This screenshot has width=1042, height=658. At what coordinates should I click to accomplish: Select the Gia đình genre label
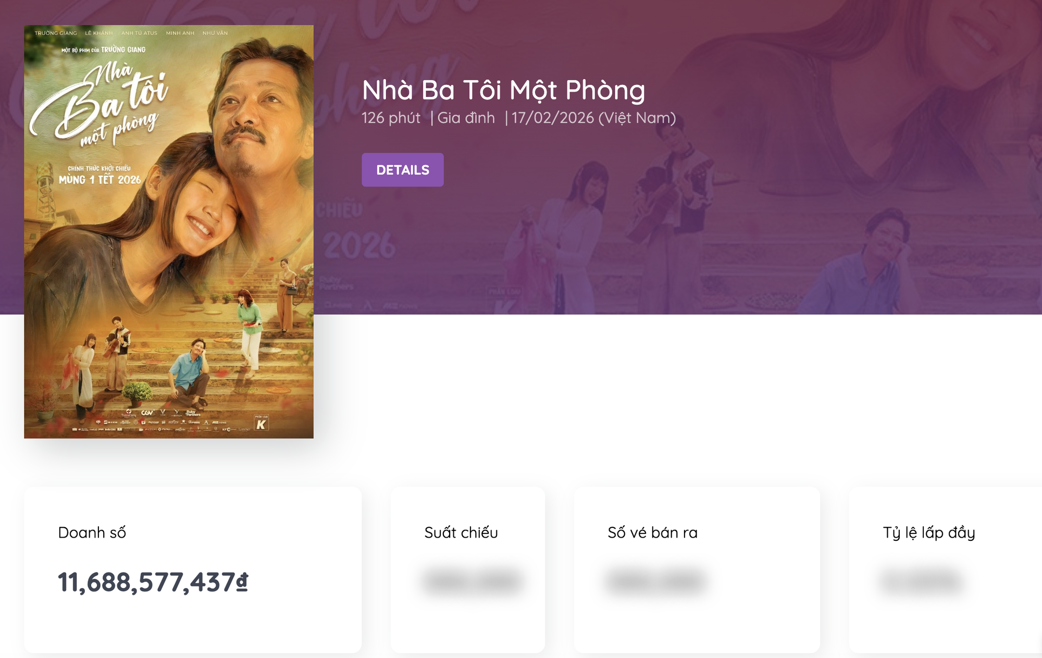tap(466, 118)
